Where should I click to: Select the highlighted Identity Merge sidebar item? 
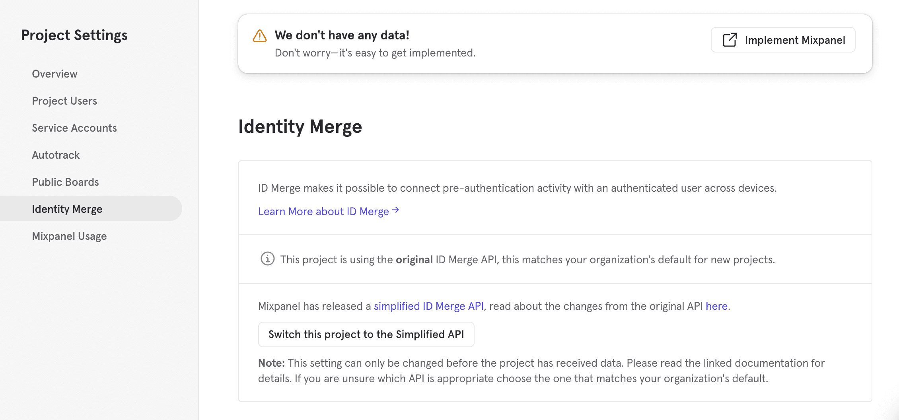click(x=67, y=209)
